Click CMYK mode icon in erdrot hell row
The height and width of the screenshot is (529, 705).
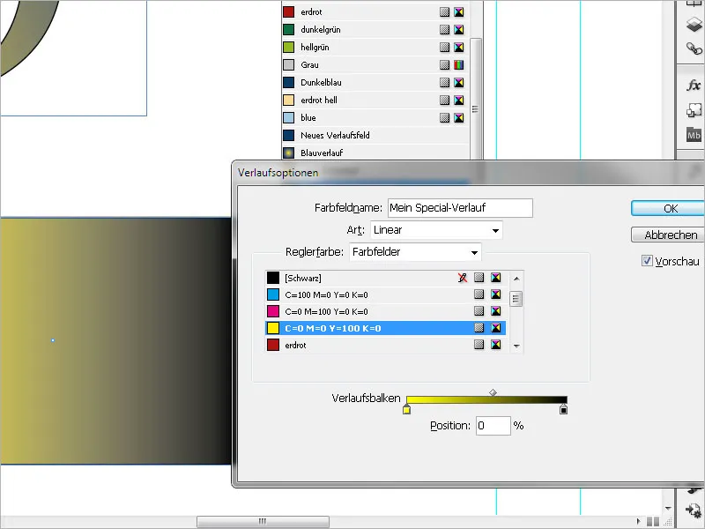458,100
